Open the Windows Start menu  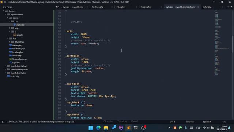(91, 128)
